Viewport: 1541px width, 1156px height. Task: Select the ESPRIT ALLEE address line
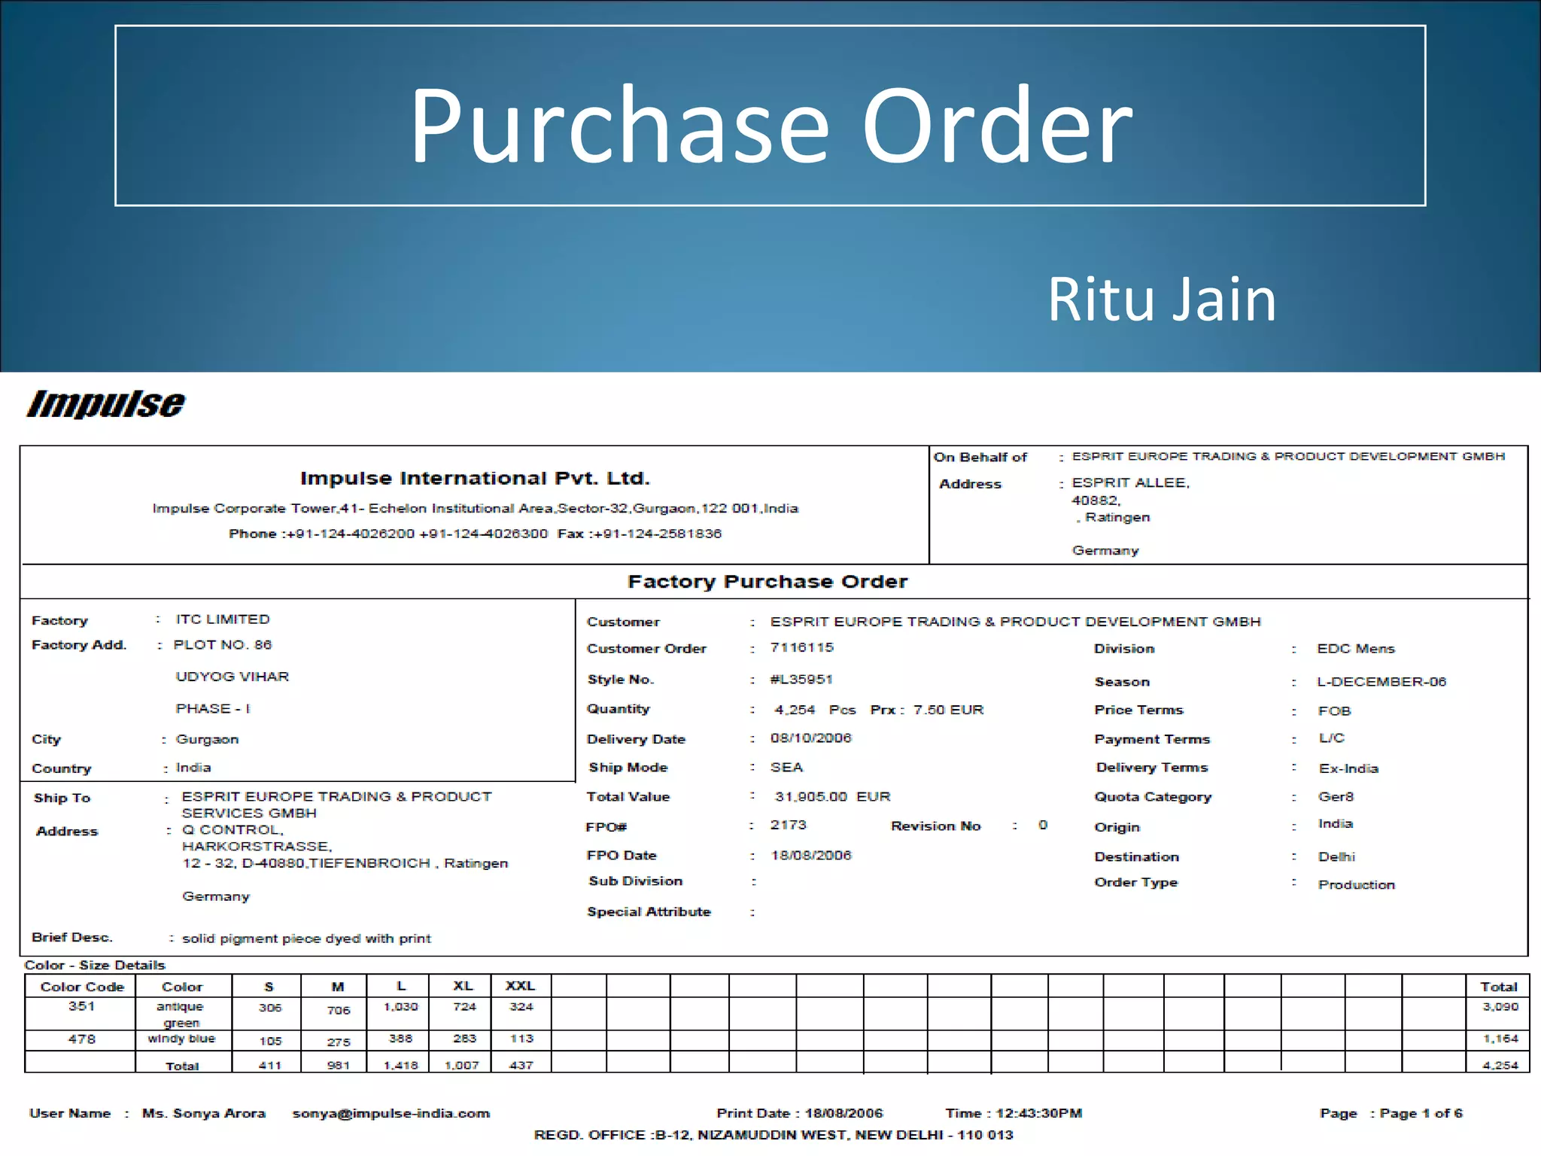pos(1130,482)
